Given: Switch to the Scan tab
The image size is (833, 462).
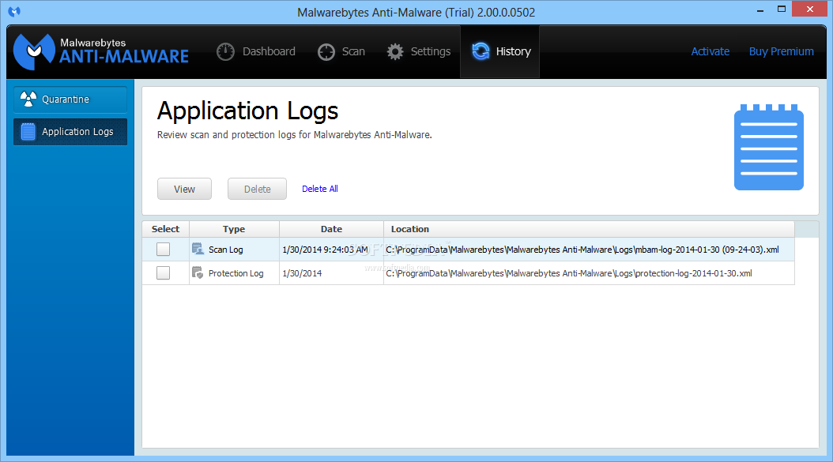Looking at the screenshot, I should pyautogui.click(x=341, y=51).
